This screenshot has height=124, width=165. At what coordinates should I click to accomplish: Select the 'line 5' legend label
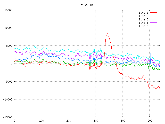(x=143, y=26)
